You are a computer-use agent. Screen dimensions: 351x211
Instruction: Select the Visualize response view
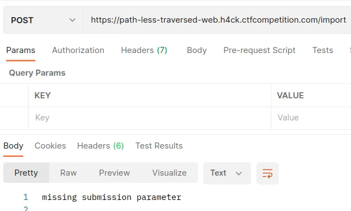169,173
